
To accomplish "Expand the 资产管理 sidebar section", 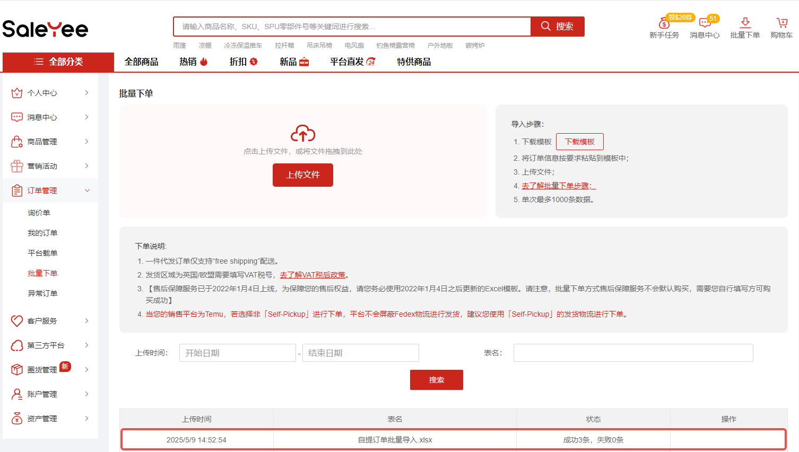I will pos(50,419).
